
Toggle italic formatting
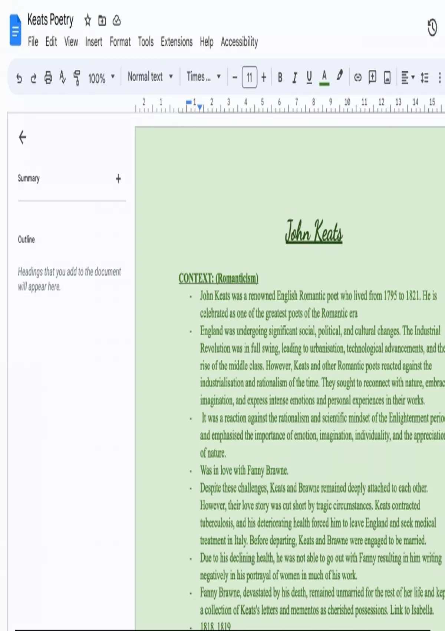(x=294, y=78)
